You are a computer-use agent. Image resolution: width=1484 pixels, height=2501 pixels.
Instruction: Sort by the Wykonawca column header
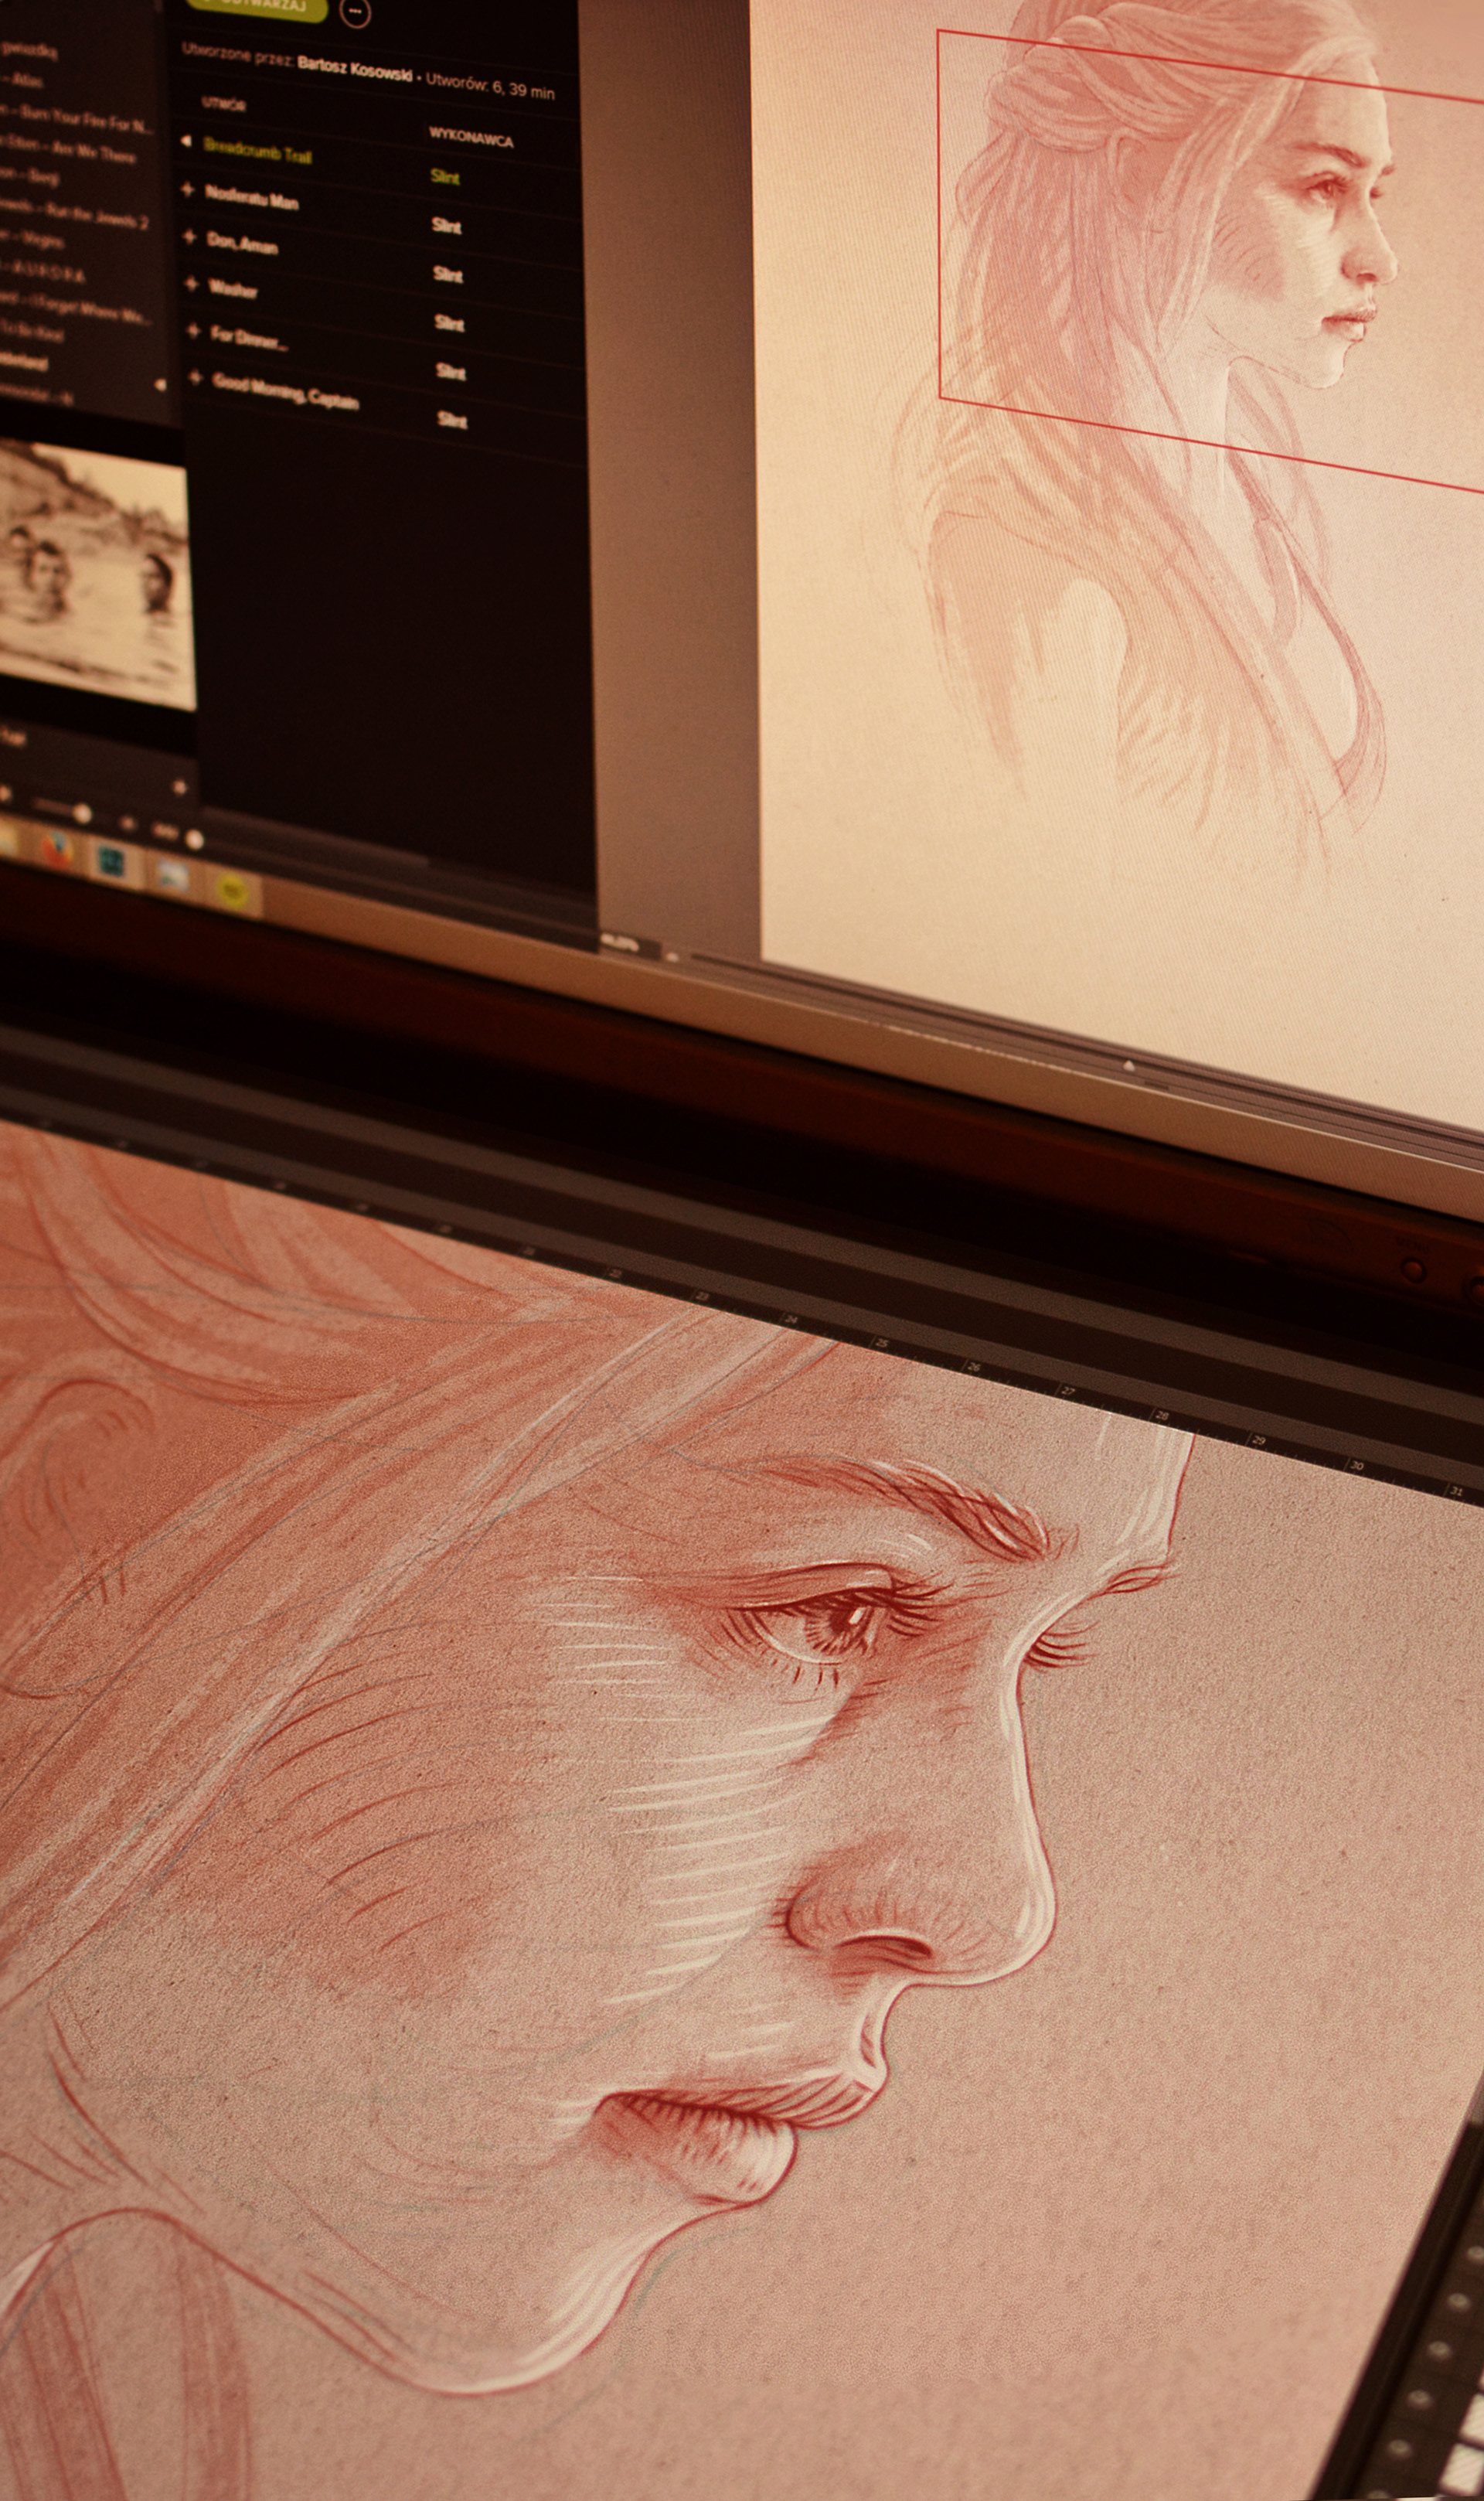pyautogui.click(x=471, y=137)
